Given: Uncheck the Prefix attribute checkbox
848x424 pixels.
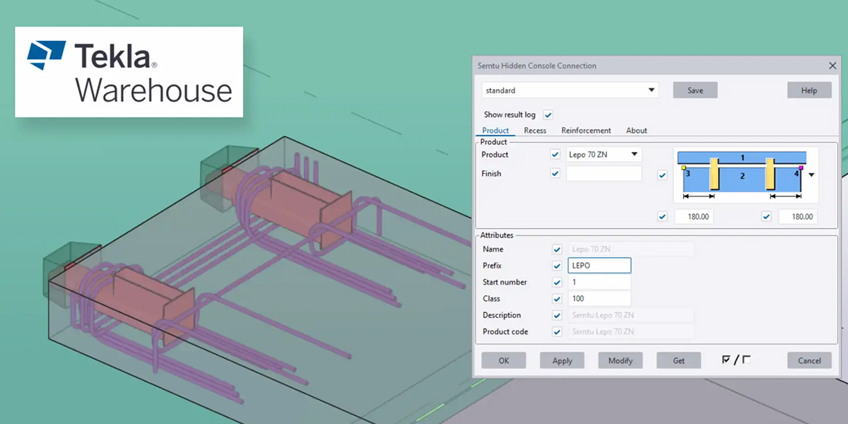Looking at the screenshot, I should [x=557, y=266].
